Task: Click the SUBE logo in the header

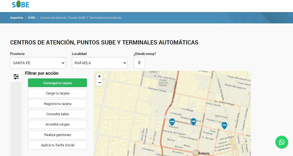Action: click(21, 4)
